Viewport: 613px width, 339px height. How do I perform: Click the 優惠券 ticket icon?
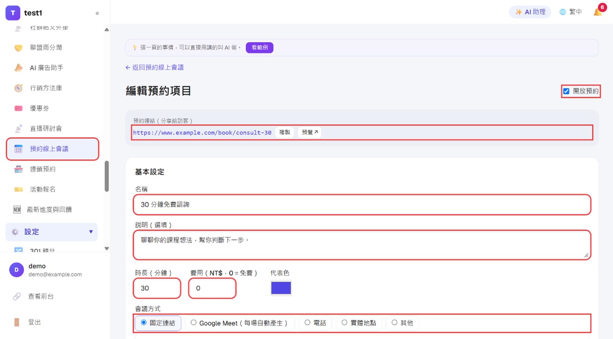(x=18, y=109)
